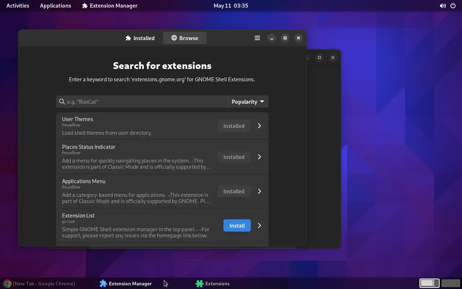
Task: Maximize the Extension Manager window
Action: (x=285, y=38)
